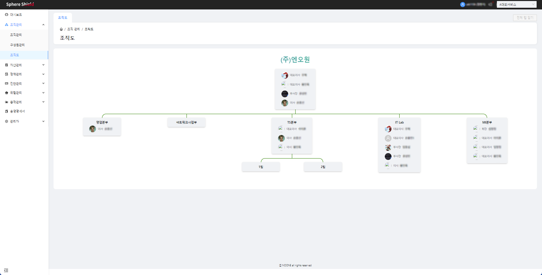
Task: Click the 정책관리 sidebar icon
Action: (6, 74)
